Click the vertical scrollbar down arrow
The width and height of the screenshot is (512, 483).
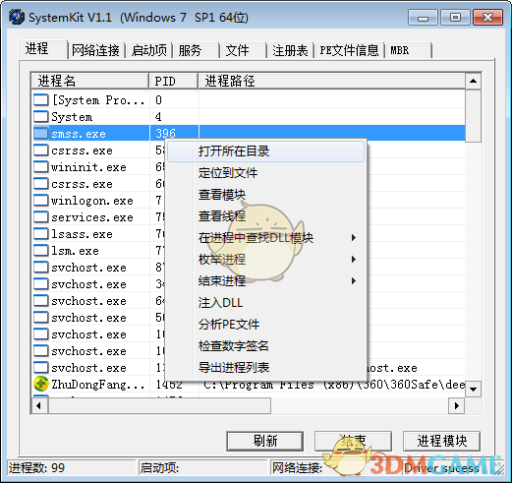coord(473,390)
